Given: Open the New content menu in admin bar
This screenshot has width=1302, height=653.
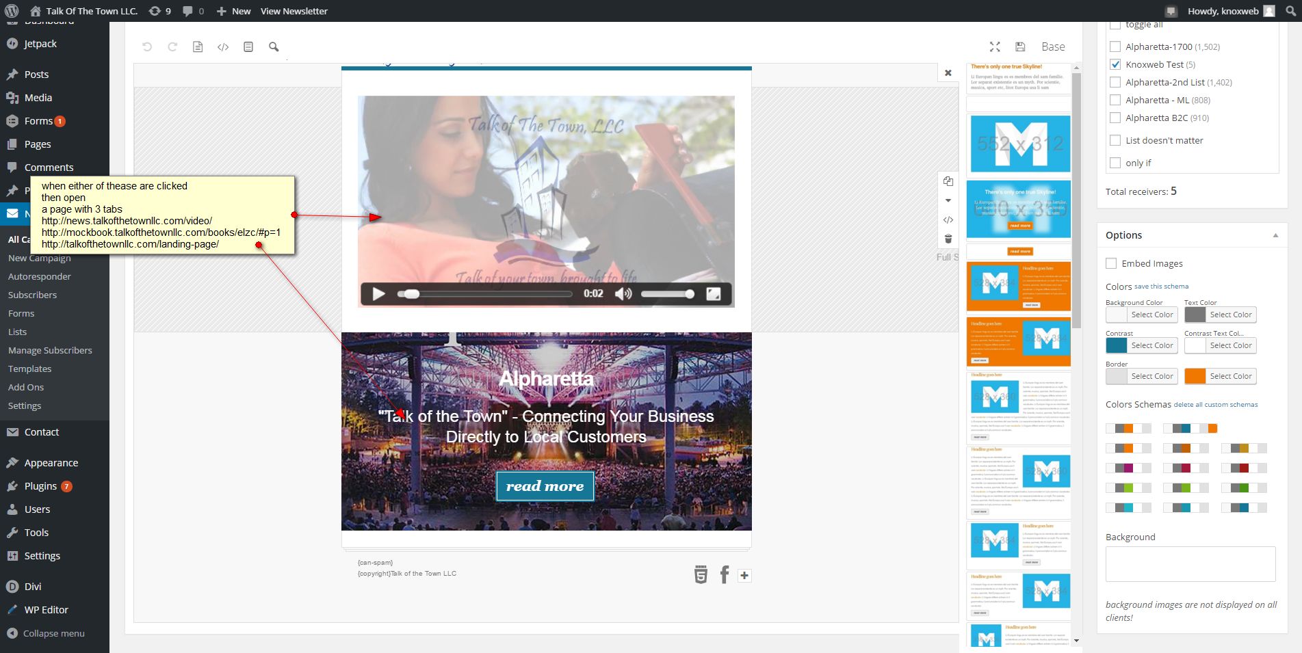Looking at the screenshot, I should tap(233, 11).
